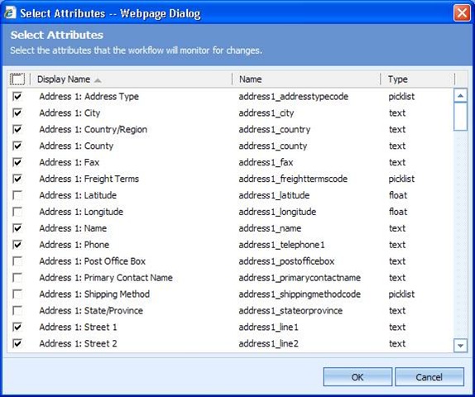Uncheck Address 1: Address Type
Image resolution: width=475 pixels, height=397 pixels.
17,97
